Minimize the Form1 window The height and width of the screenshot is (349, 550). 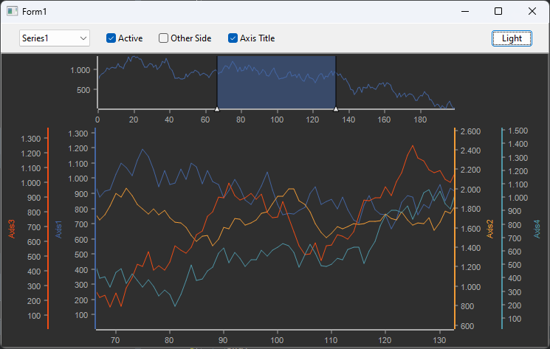coord(465,11)
